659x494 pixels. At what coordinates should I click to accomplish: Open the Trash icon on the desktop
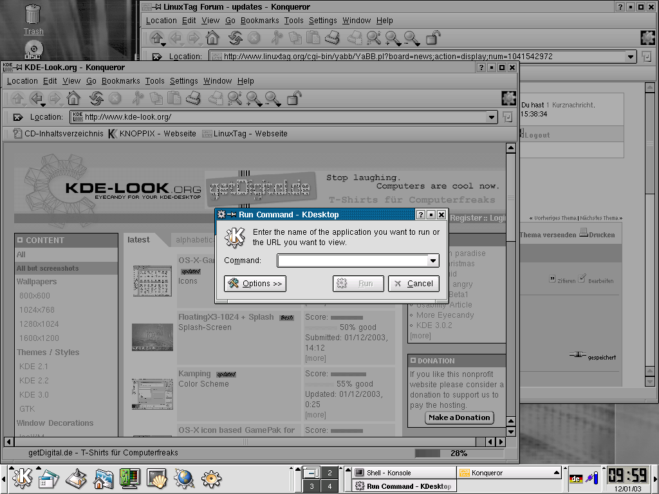pyautogui.click(x=33, y=19)
